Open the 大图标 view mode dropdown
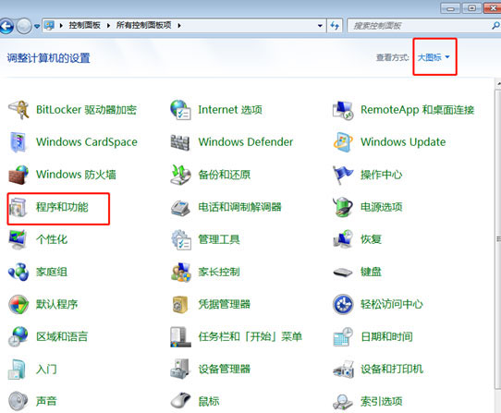The width and height of the screenshot is (501, 413). [434, 57]
